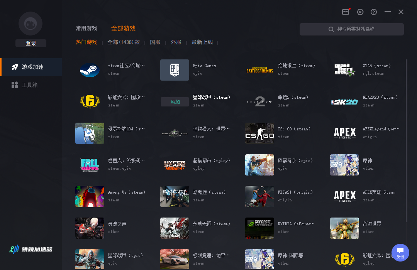Click the 恐鬼症 Phasmophobia thumbnail

[175, 196]
